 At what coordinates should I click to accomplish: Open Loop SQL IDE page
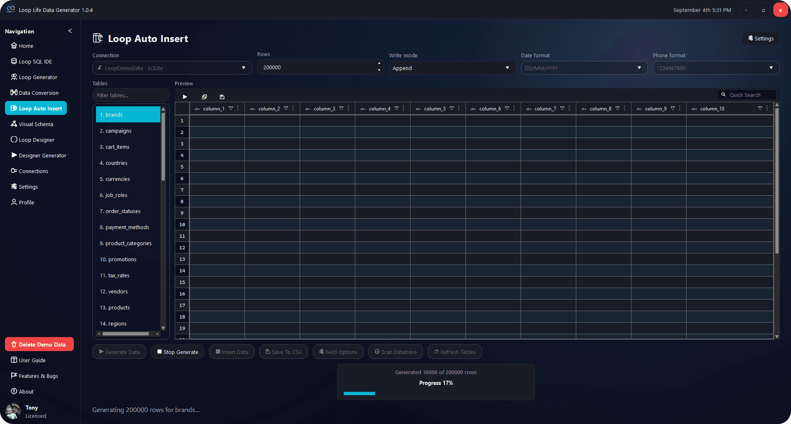(x=31, y=61)
